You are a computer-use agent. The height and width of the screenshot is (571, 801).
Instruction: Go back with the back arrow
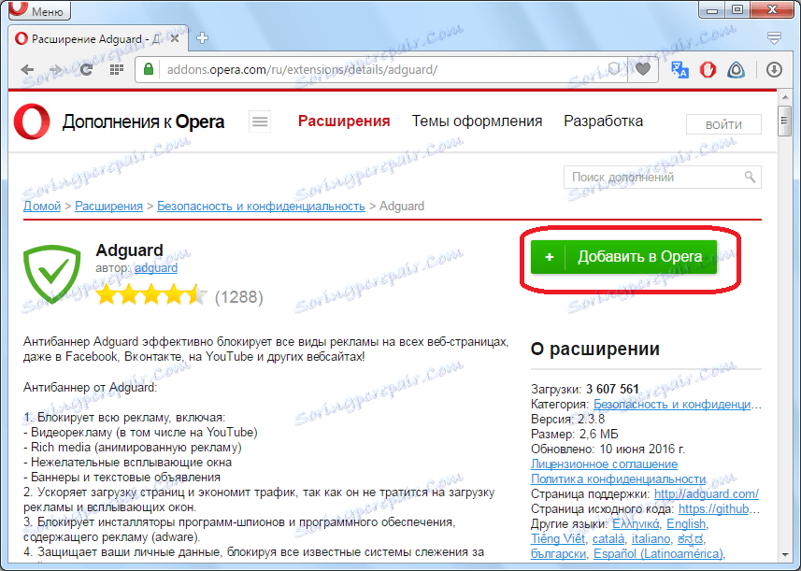[x=27, y=69]
